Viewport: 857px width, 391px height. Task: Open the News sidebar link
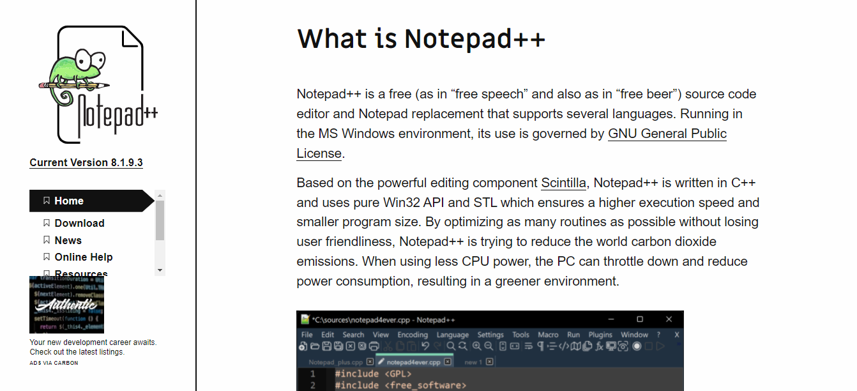point(68,240)
